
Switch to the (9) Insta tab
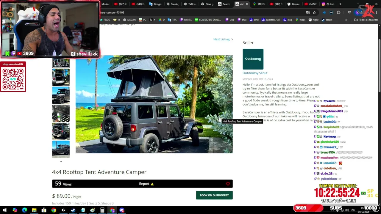[x=328, y=4]
